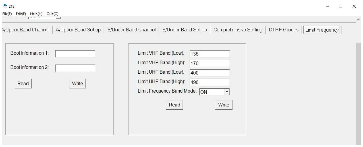Switch to B/Under Band Channel tab
363x147 pixels.
click(x=131, y=30)
